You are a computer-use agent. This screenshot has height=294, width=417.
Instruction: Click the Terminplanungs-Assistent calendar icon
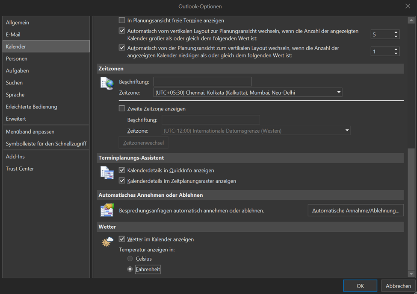click(106, 172)
